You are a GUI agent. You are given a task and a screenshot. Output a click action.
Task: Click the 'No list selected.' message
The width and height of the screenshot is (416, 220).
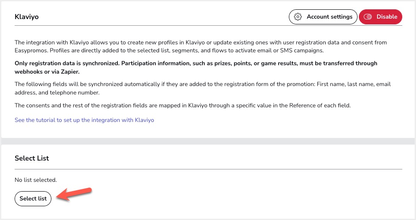(x=35, y=180)
